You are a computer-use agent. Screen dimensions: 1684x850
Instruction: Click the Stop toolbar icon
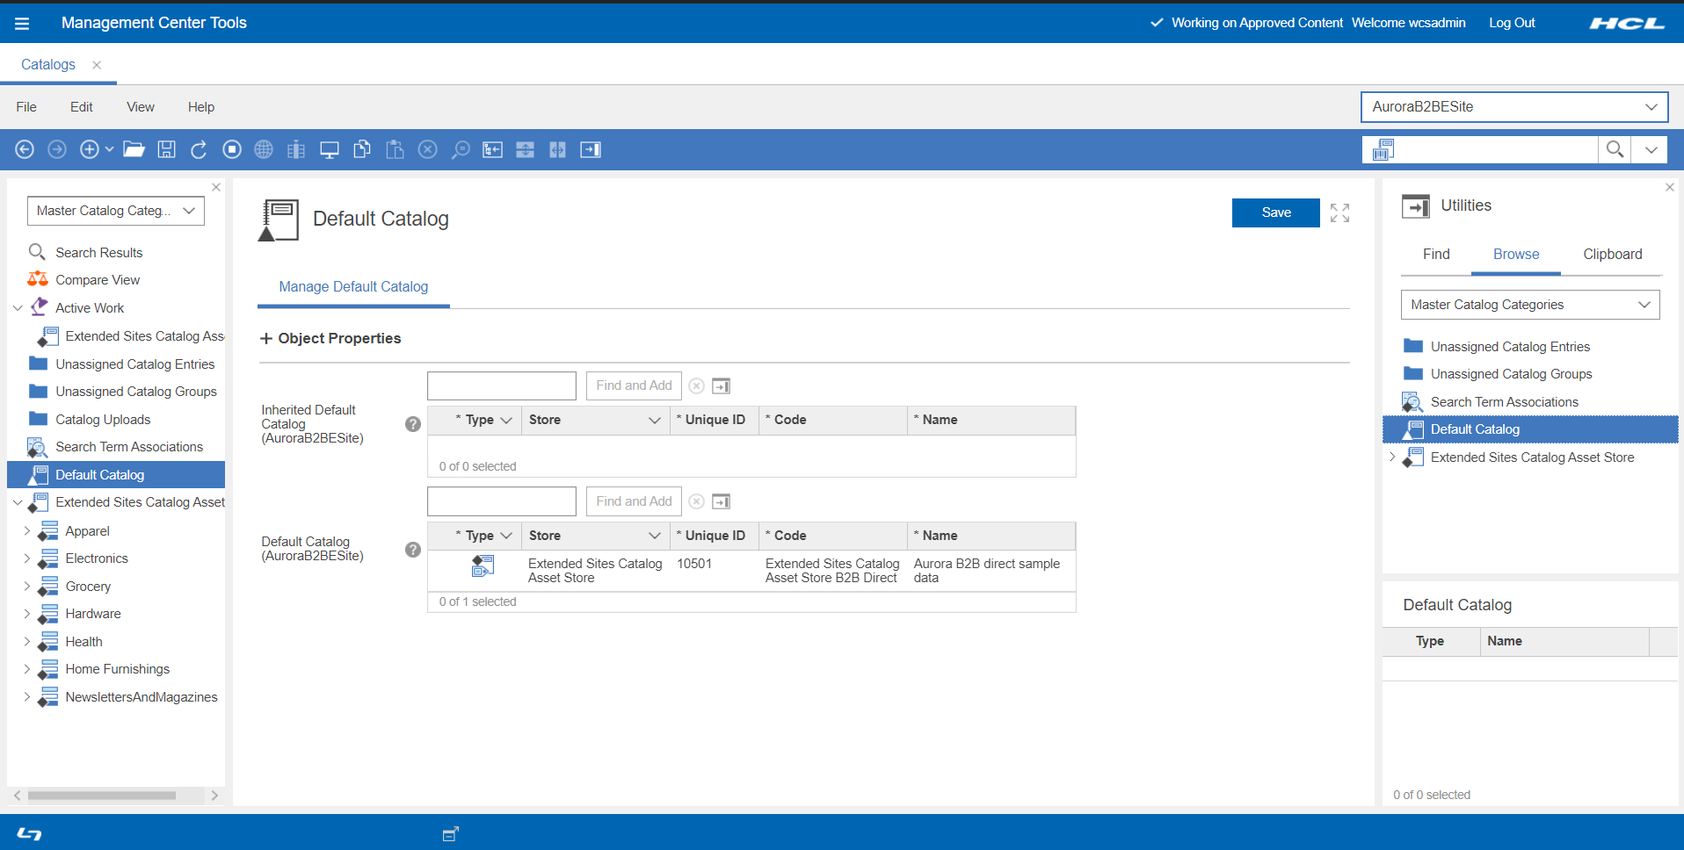[232, 150]
